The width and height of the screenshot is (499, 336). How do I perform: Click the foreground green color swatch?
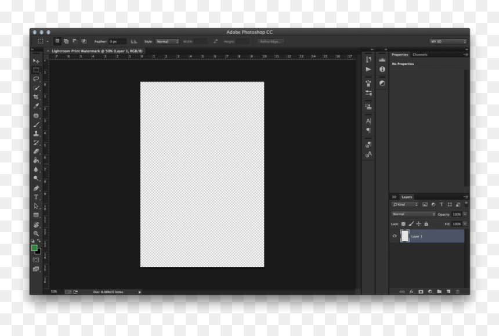(34, 248)
